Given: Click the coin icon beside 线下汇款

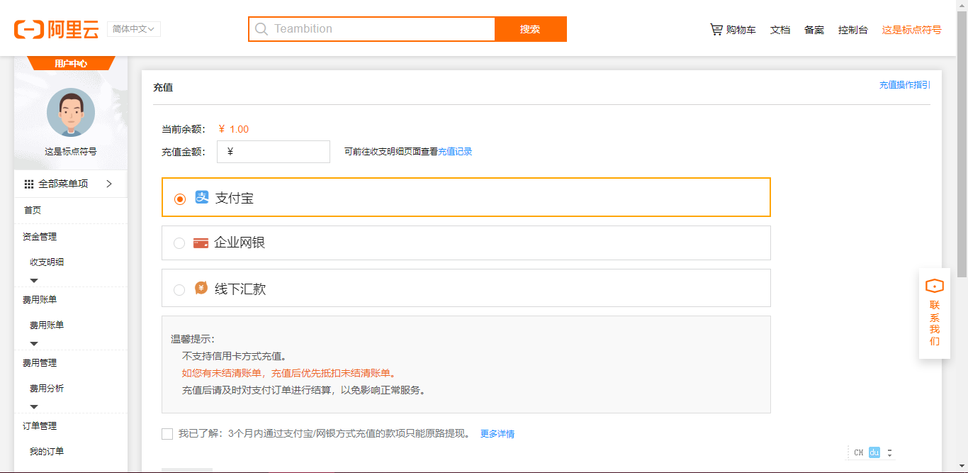Looking at the screenshot, I should pyautogui.click(x=200, y=288).
